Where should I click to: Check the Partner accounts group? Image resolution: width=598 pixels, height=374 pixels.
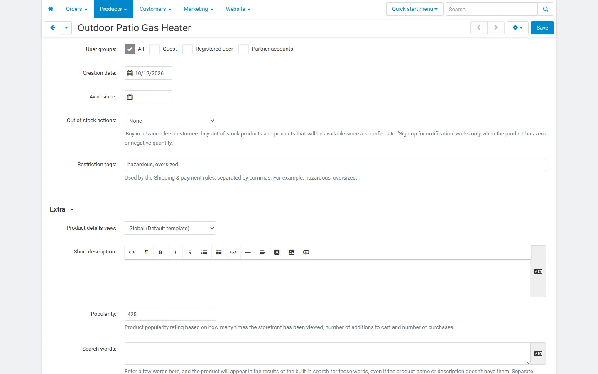pos(243,49)
